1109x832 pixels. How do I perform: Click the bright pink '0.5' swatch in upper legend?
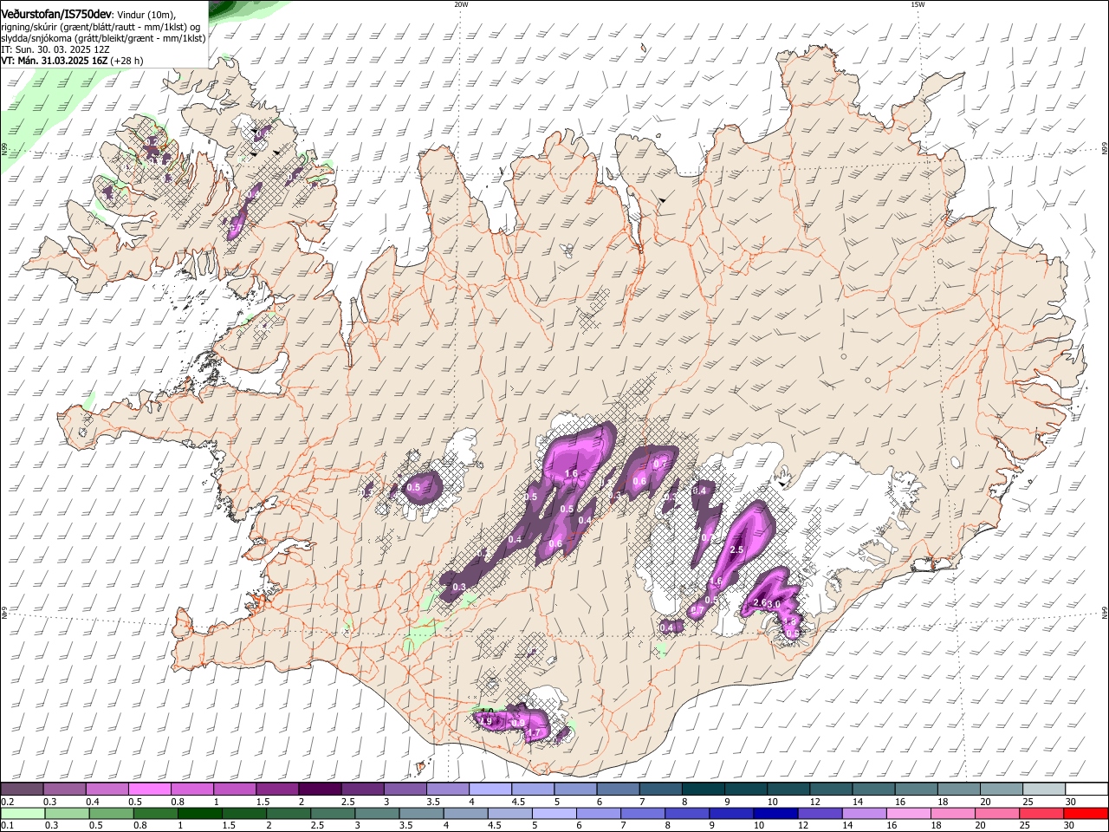point(149,789)
